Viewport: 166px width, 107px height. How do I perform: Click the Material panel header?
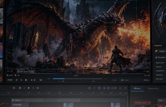[158, 45]
